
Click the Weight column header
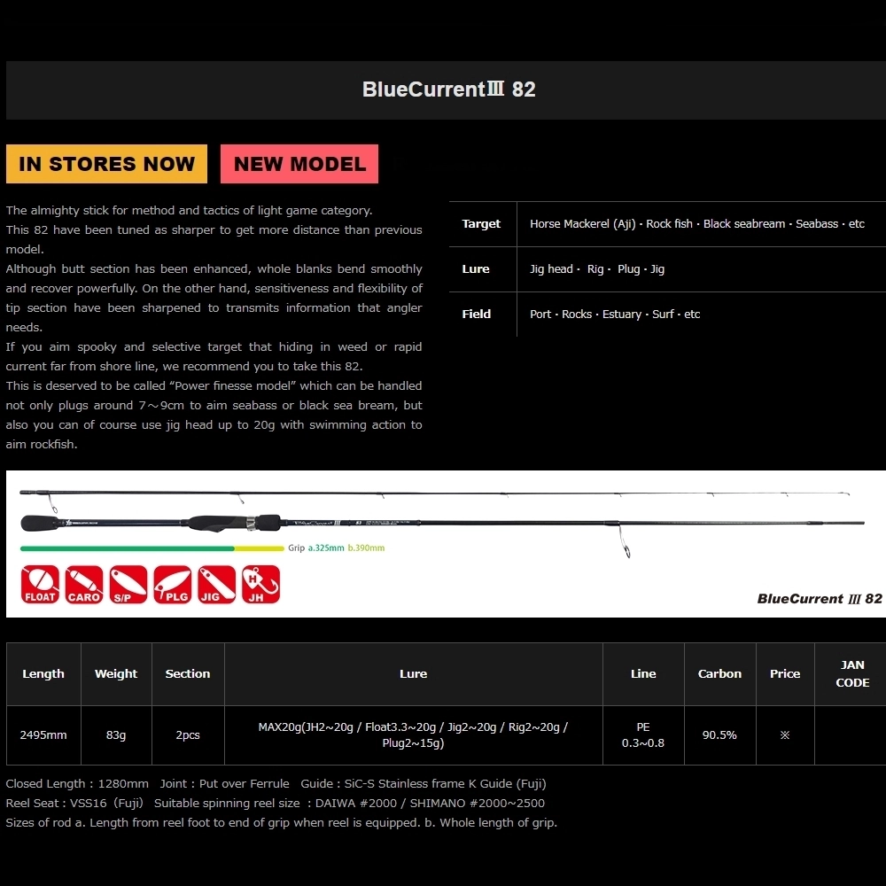(x=116, y=673)
